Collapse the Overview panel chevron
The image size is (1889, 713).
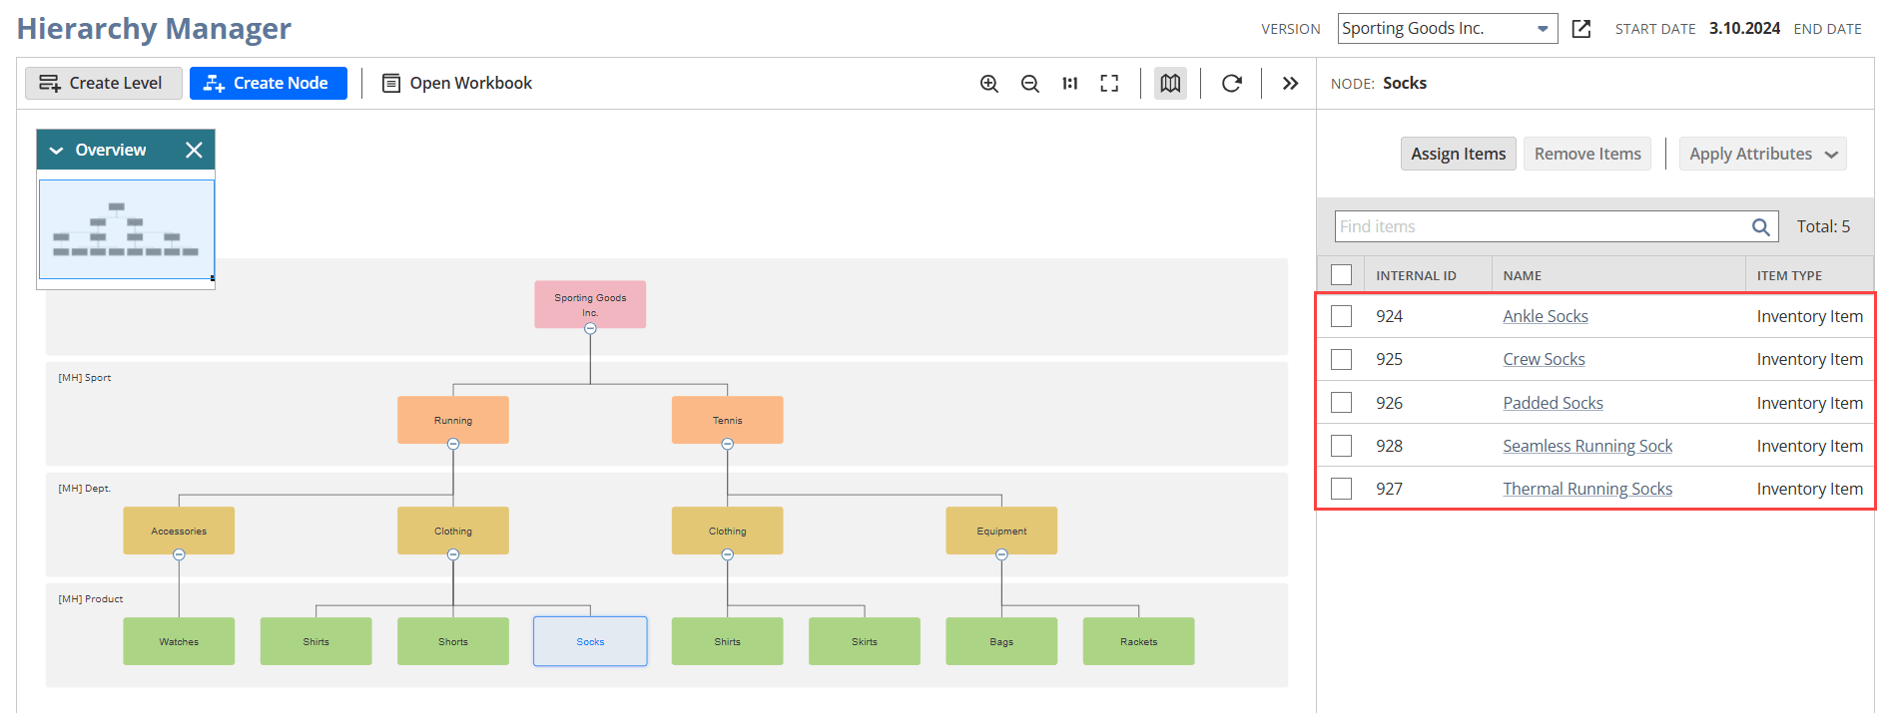56,151
